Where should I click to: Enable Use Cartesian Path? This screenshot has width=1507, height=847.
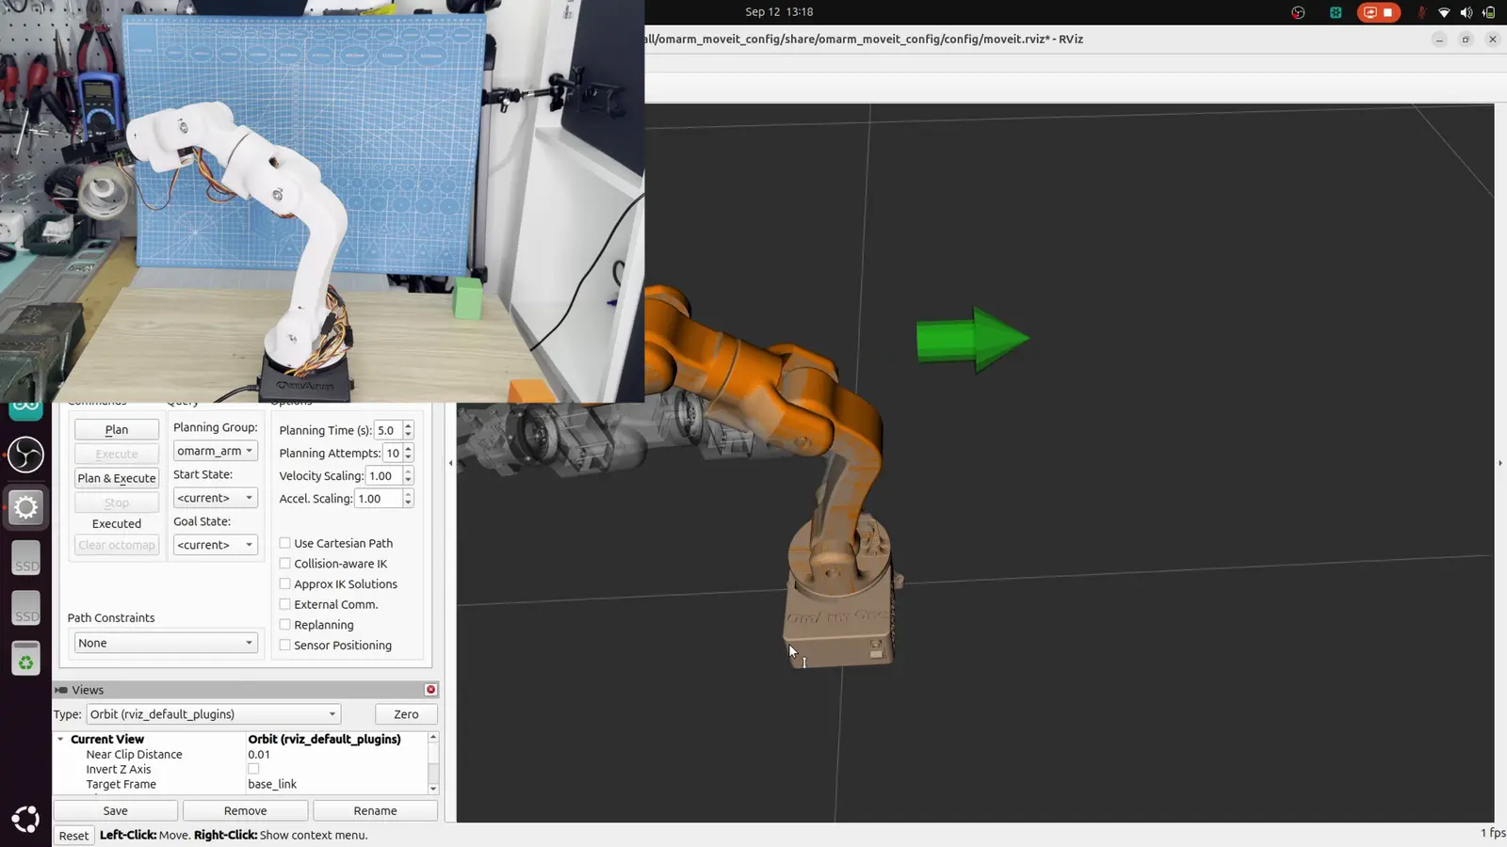pos(284,543)
